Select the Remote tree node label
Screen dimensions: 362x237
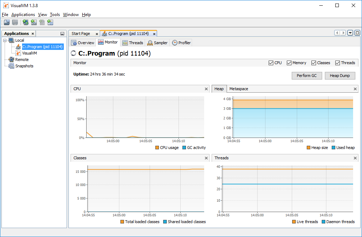coord(22,60)
